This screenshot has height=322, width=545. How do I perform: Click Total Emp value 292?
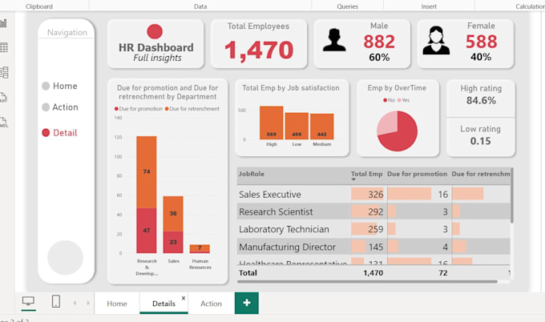[375, 211]
